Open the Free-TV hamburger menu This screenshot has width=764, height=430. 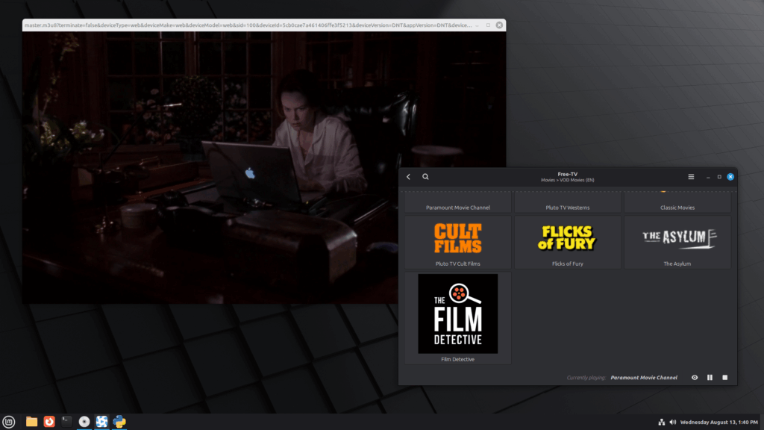pos(691,177)
